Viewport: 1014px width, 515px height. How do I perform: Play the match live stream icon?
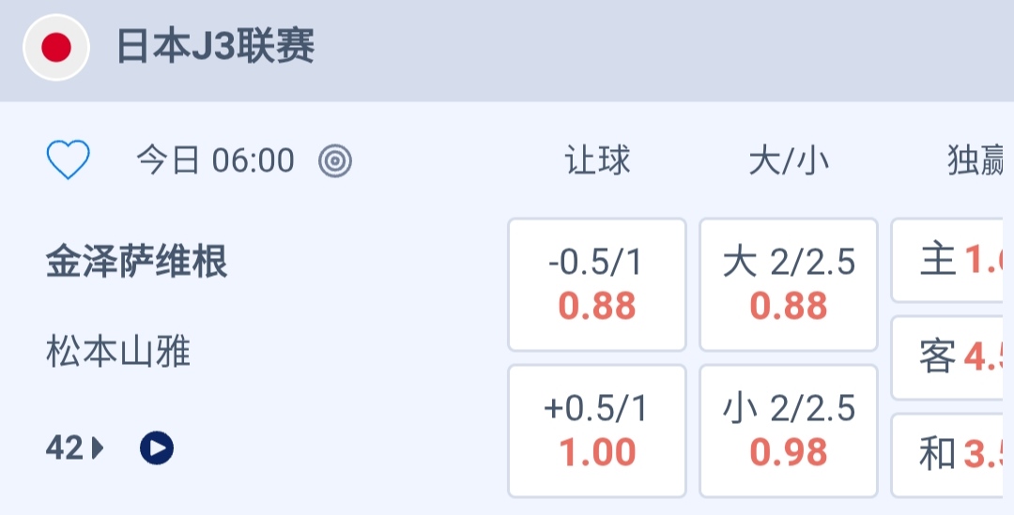click(157, 449)
